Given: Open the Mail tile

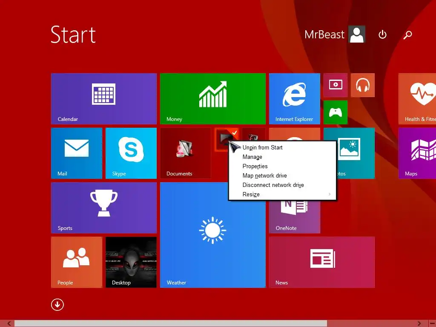Looking at the screenshot, I should pos(77,153).
